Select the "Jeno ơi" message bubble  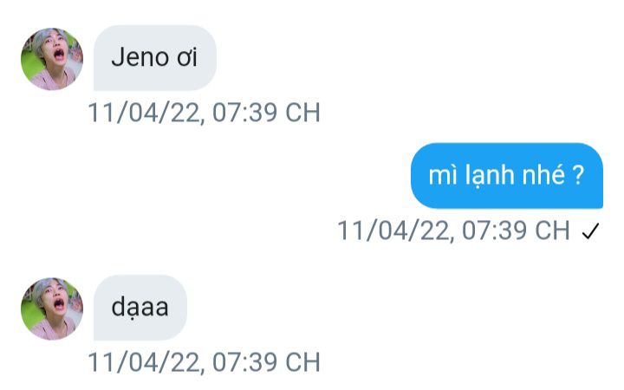click(155, 58)
